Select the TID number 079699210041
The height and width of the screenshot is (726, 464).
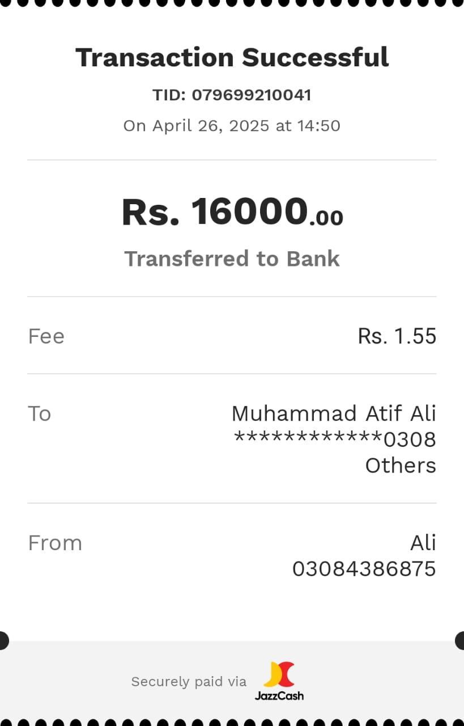coord(252,95)
